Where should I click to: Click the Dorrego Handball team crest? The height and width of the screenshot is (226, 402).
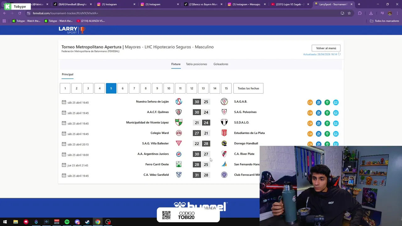pos(224,143)
